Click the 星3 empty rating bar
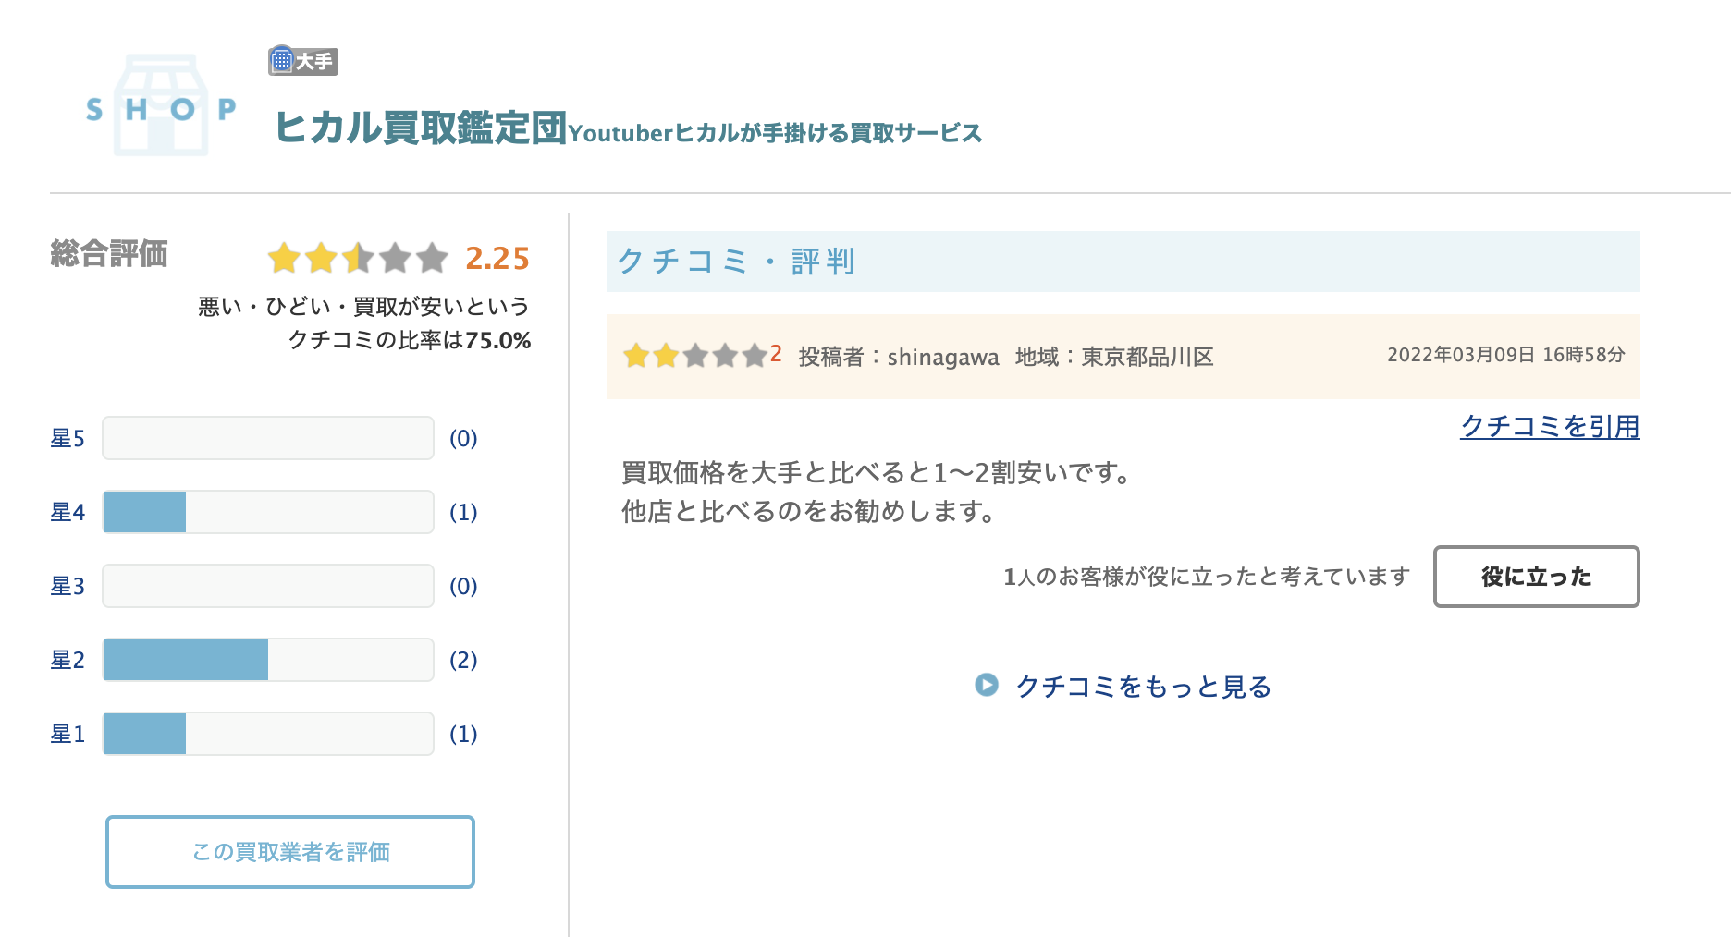Viewport: 1731px width, 937px height. (268, 586)
